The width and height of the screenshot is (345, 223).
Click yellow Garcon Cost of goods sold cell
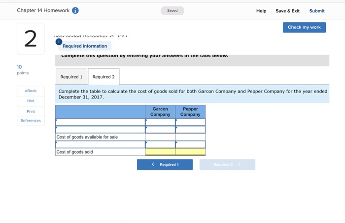click(160, 152)
